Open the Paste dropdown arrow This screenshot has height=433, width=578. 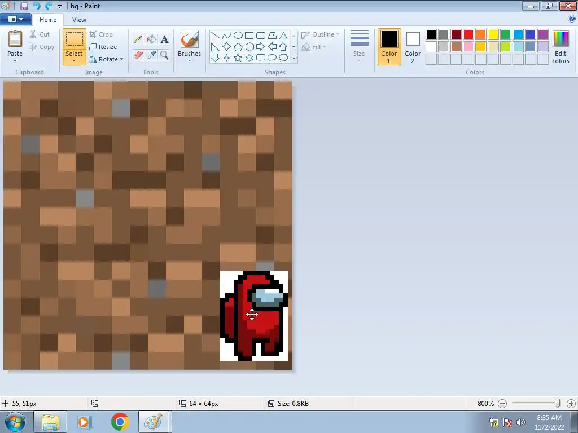15,60
